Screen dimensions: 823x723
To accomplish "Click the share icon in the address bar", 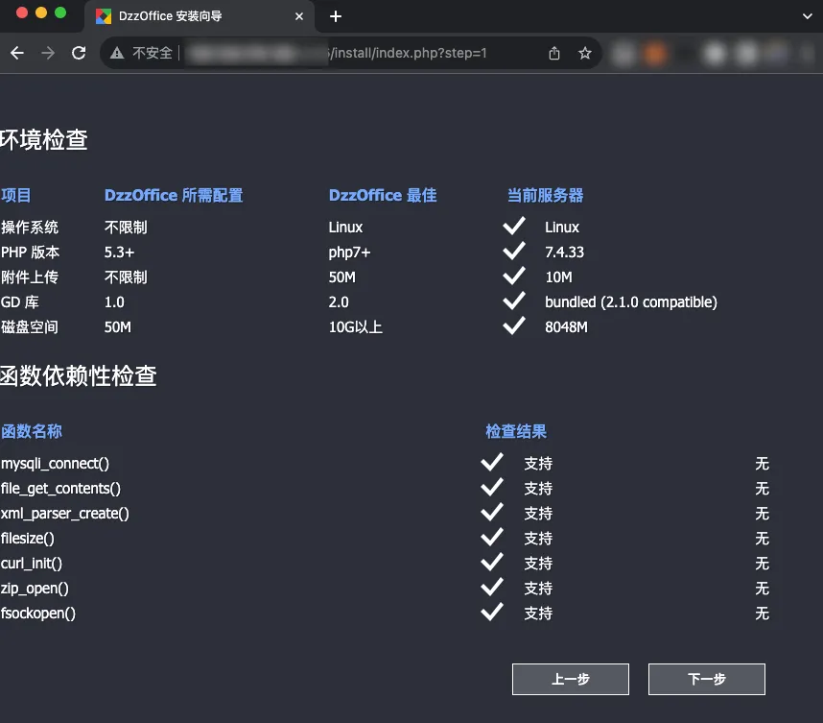I will (x=553, y=54).
